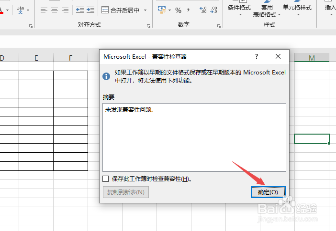
Task: Open the accounting format dropdown arrow
Action: [170, 10]
